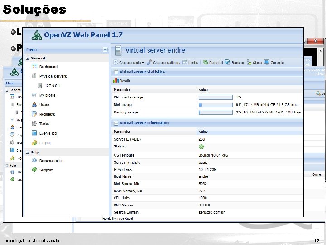Click Events log icon in back window menu

13,150
